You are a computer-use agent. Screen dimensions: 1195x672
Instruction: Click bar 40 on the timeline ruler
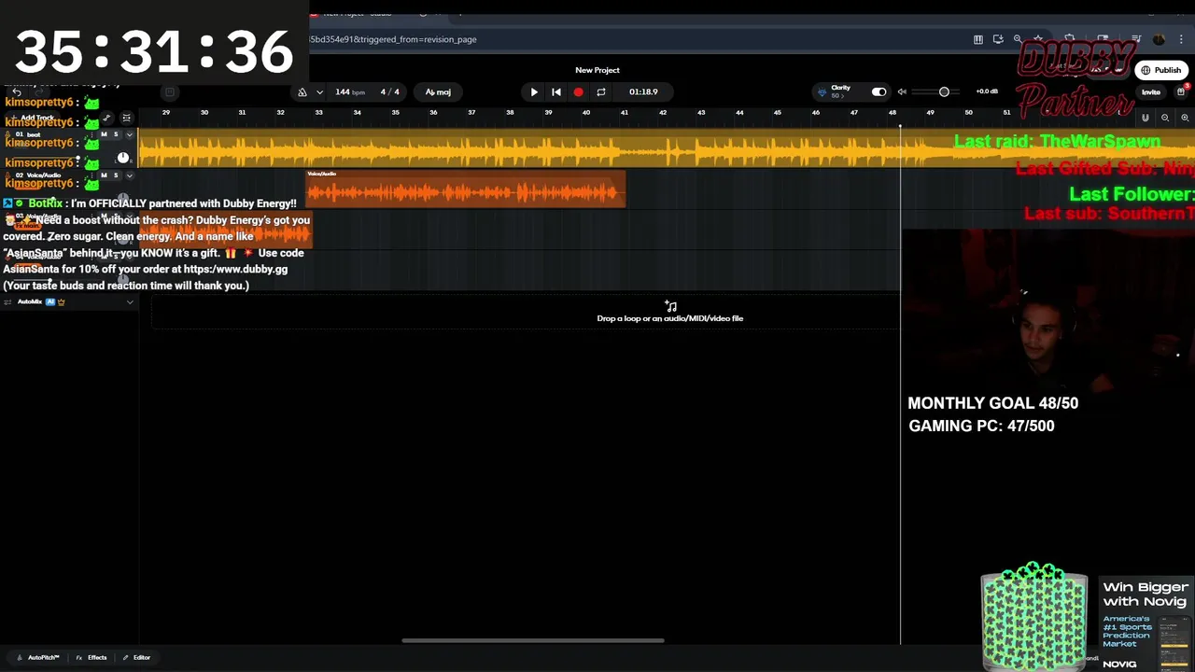[586, 113]
